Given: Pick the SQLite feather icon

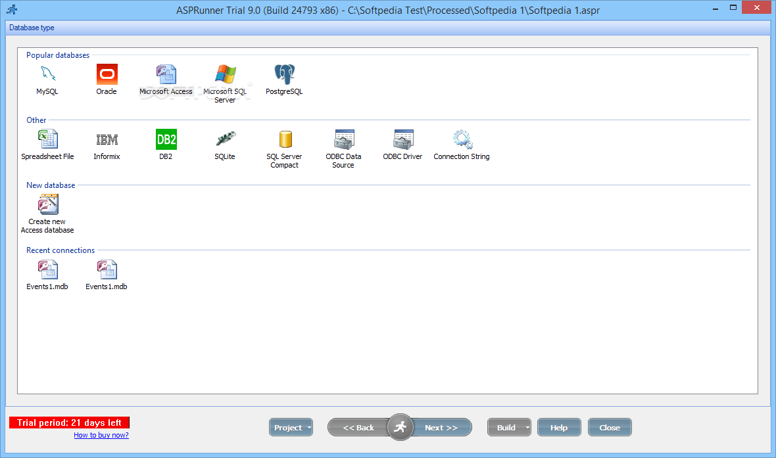Looking at the screenshot, I should coord(226,139).
